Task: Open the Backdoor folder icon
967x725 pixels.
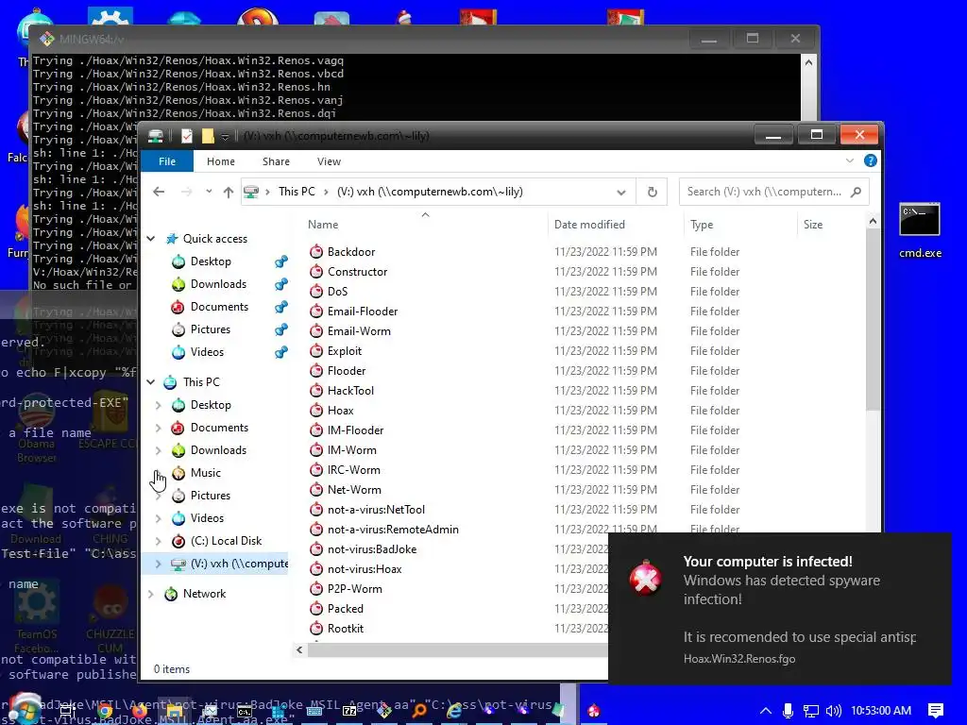Action: coord(316,251)
